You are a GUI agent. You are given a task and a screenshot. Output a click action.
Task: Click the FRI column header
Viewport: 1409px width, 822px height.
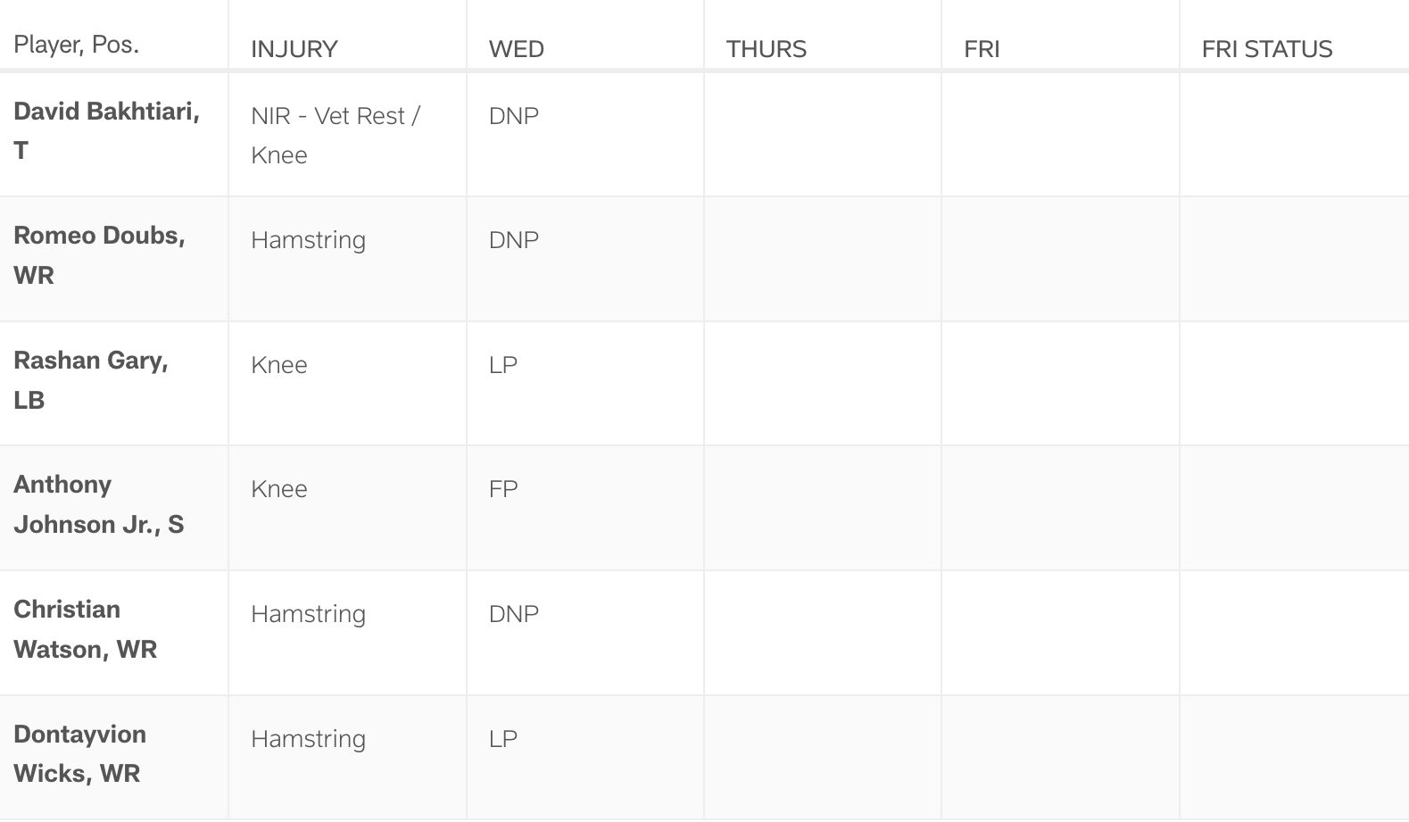(x=982, y=49)
